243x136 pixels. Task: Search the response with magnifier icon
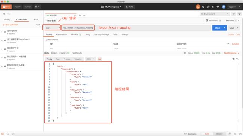pyautogui.click(x=237, y=59)
